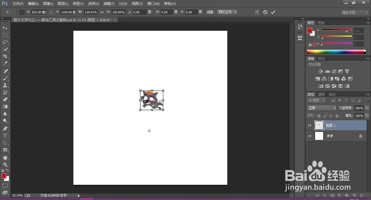Open the collapsed History panel icon
Viewport: 371px width, 200px height.
(x=300, y=27)
